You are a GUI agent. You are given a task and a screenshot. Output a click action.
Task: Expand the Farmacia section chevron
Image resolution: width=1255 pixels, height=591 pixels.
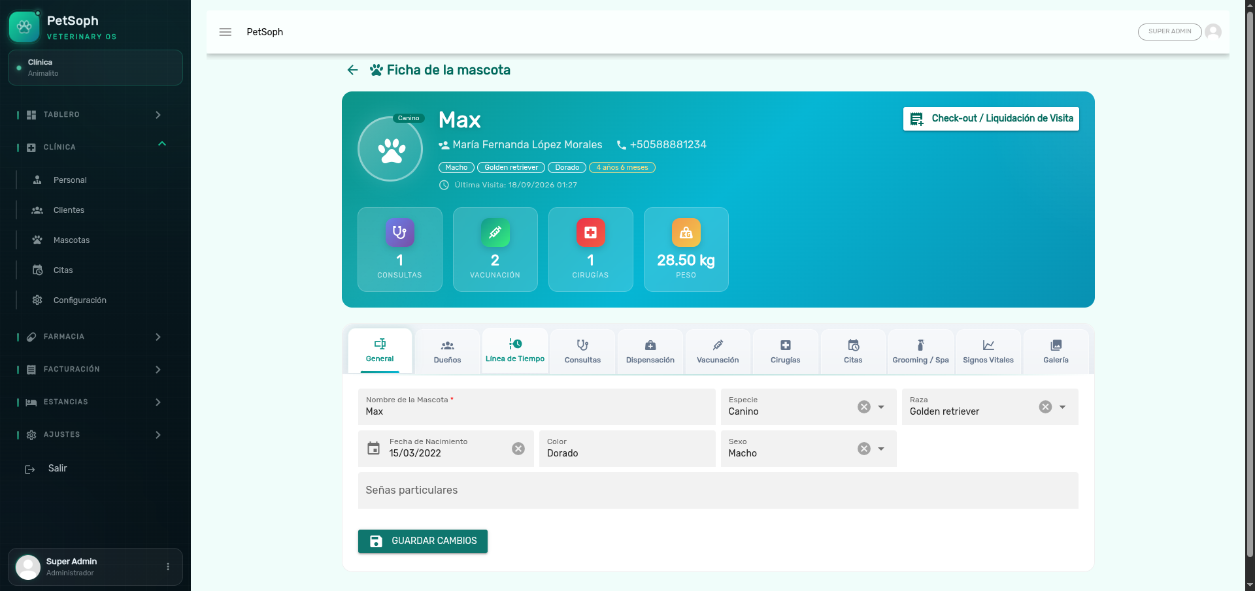pyautogui.click(x=158, y=337)
